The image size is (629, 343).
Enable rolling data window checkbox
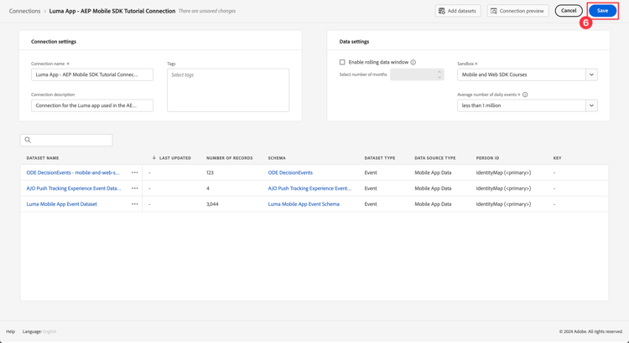click(x=342, y=62)
